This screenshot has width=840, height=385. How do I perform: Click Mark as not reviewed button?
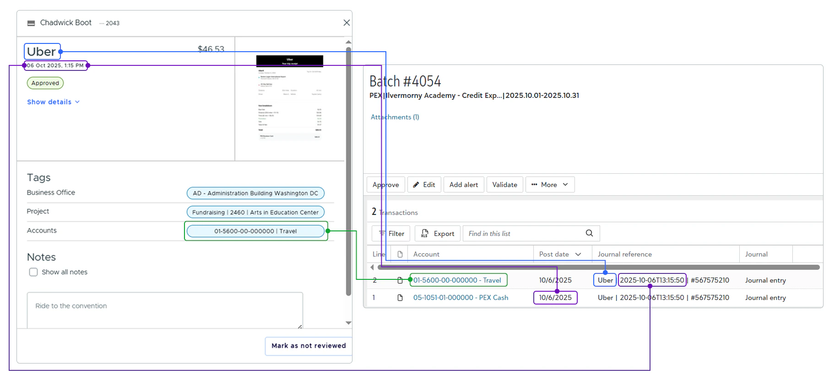(x=309, y=346)
